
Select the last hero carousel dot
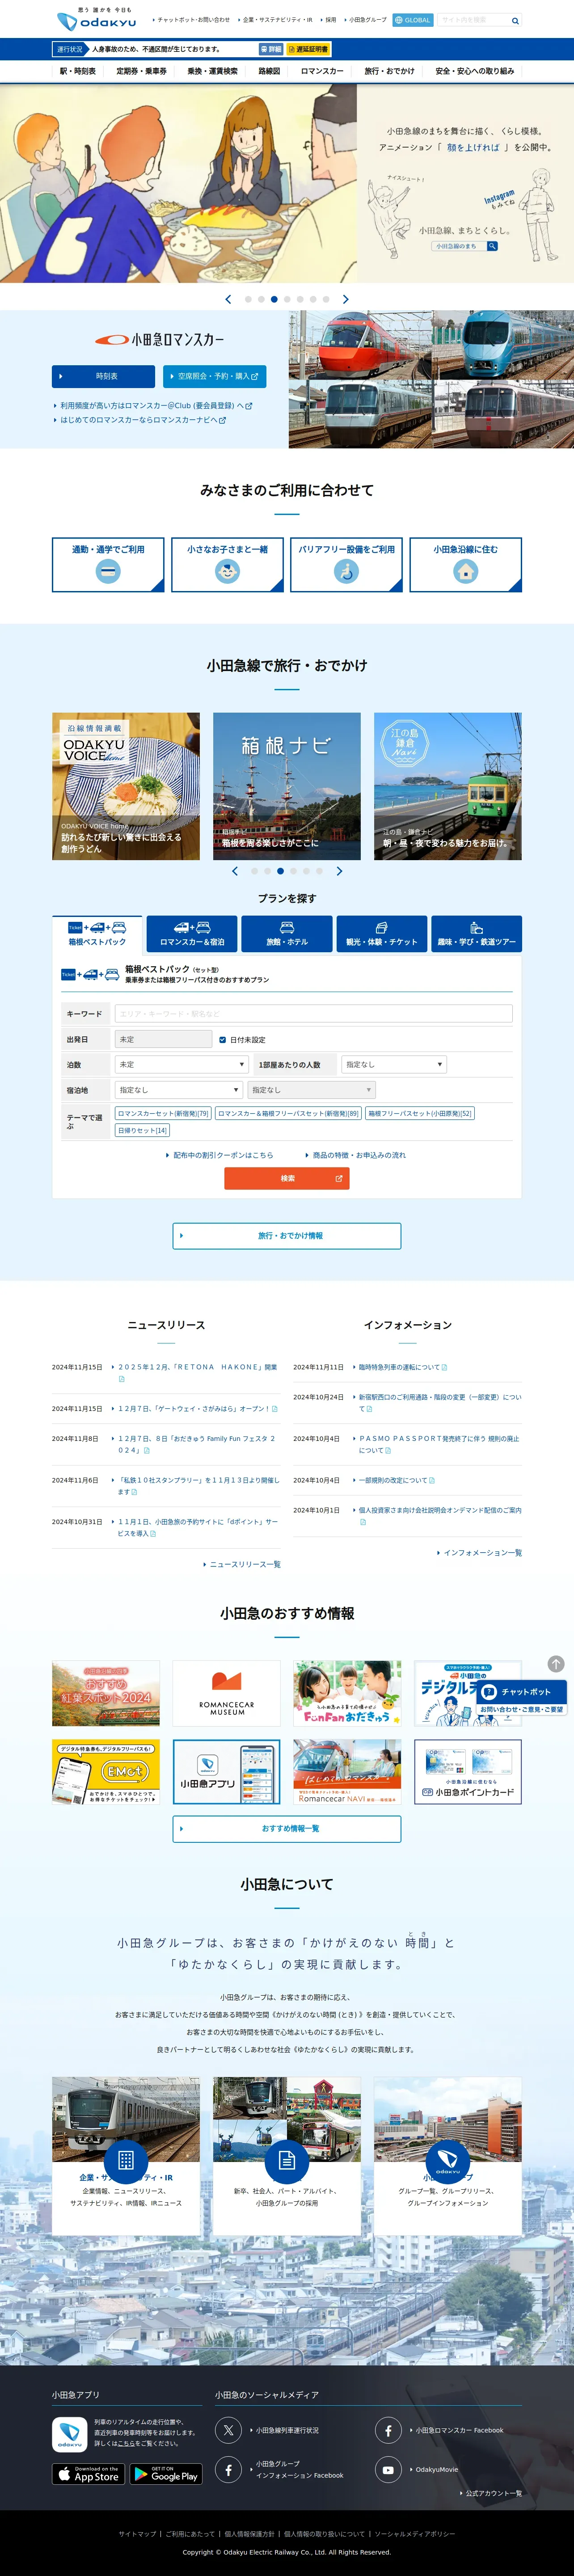point(326,299)
